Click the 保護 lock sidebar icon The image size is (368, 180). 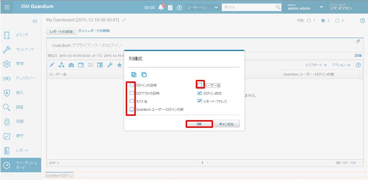tap(7, 122)
